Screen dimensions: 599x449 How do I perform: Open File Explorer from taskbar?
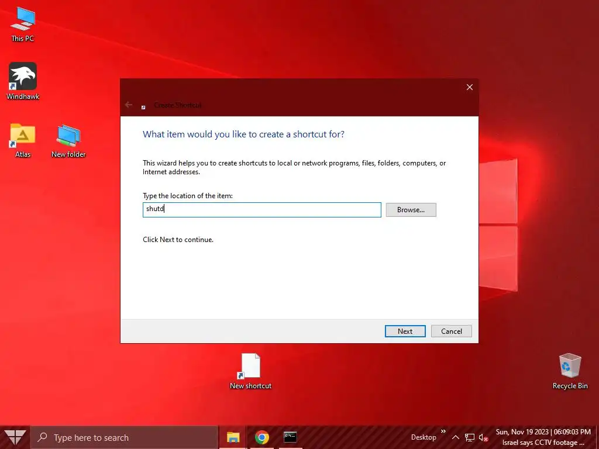click(233, 437)
